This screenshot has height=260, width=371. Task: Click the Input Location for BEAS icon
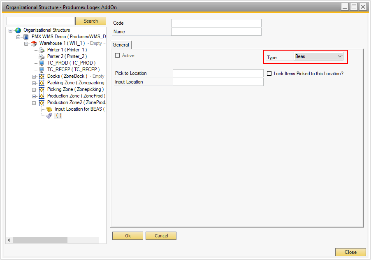[49, 109]
